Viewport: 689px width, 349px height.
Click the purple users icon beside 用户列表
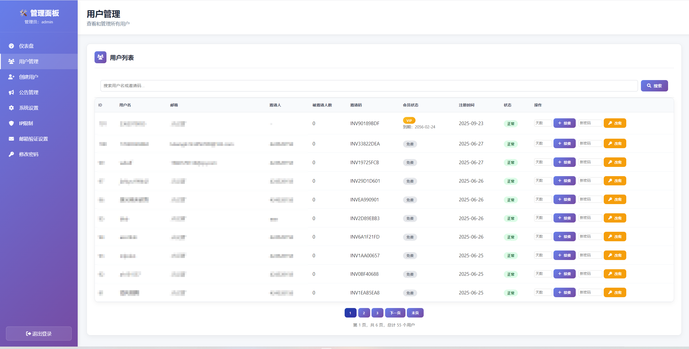point(100,57)
